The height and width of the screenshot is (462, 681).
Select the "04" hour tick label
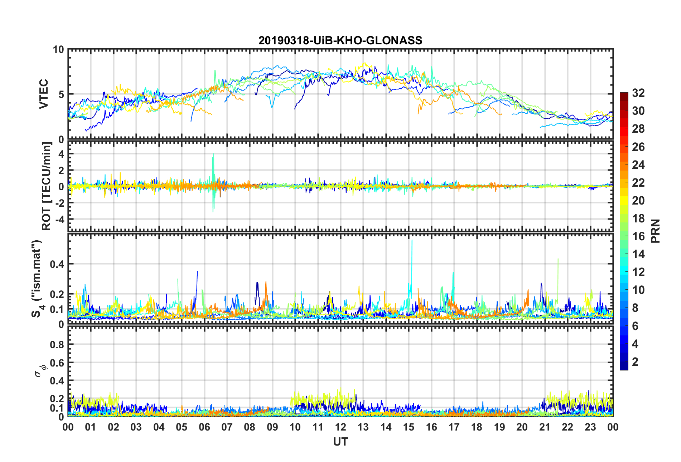coord(159,427)
